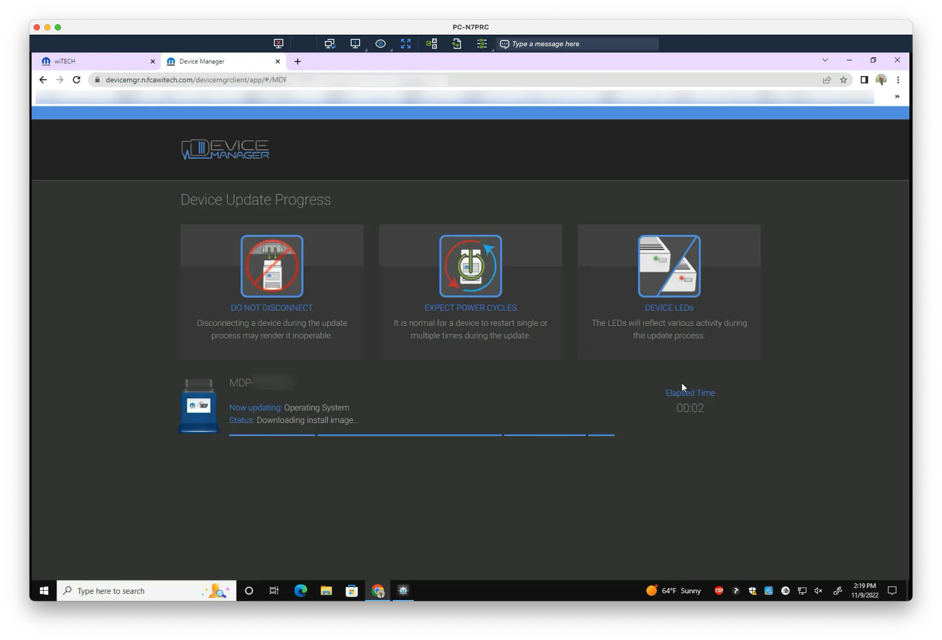Open a new browser tab
Viewport: 942px width, 640px height.
[298, 61]
